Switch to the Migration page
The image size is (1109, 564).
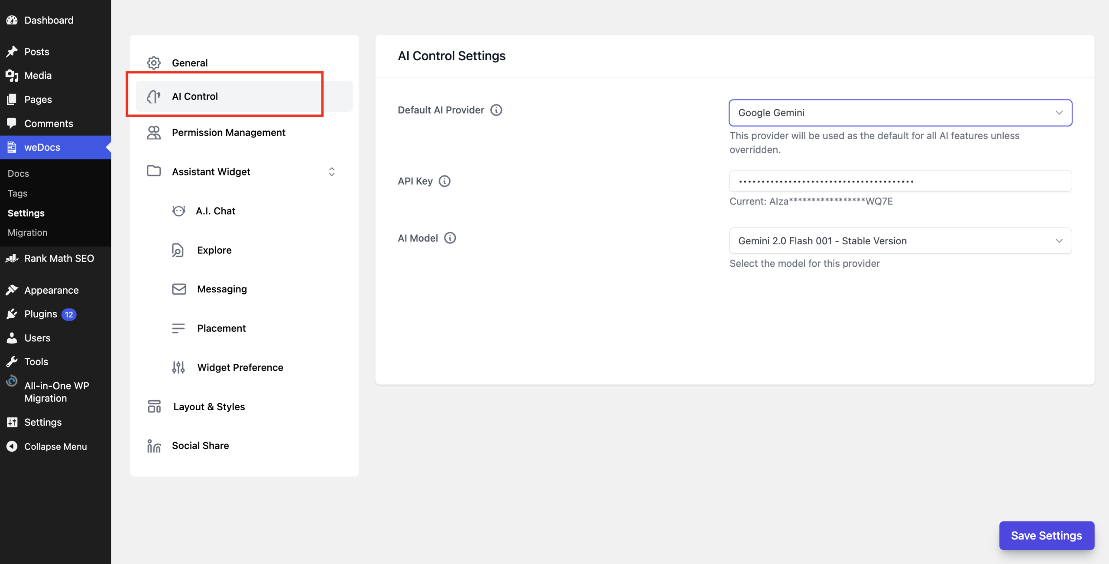tap(27, 232)
